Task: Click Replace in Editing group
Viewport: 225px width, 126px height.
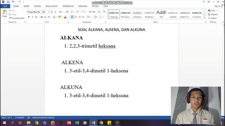Action: coord(213,14)
